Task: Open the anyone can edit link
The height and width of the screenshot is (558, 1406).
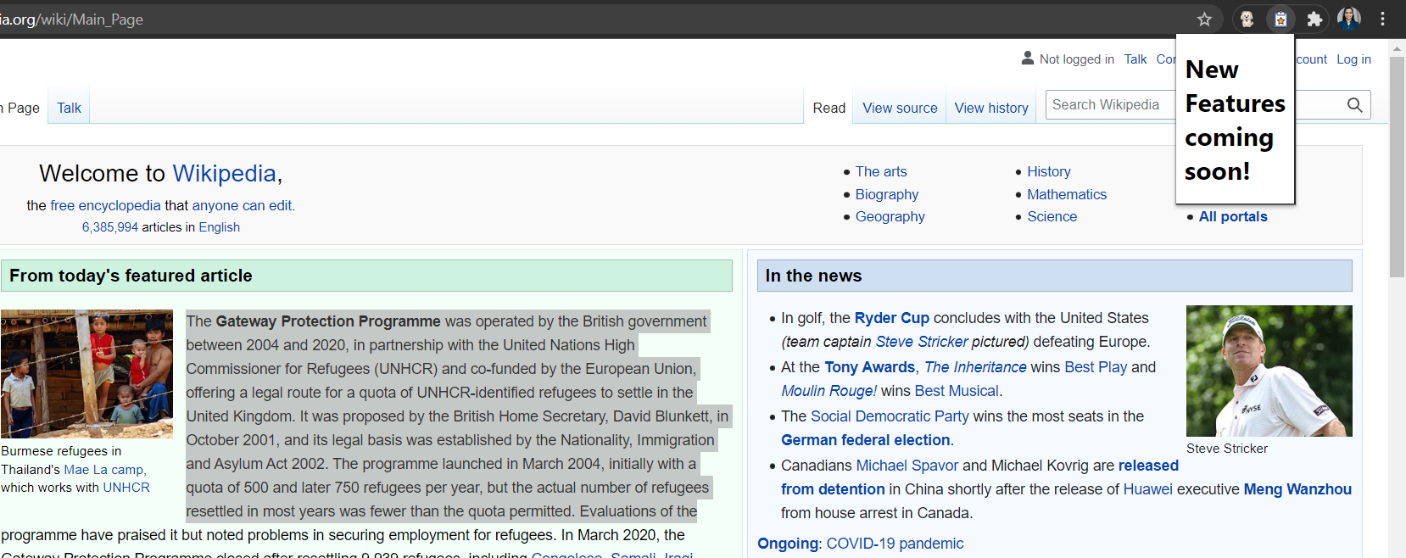Action: (242, 205)
